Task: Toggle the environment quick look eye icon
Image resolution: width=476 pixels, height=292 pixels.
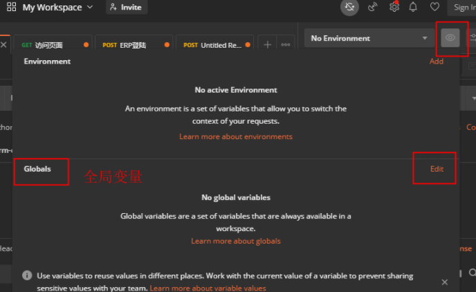Action: [x=450, y=38]
